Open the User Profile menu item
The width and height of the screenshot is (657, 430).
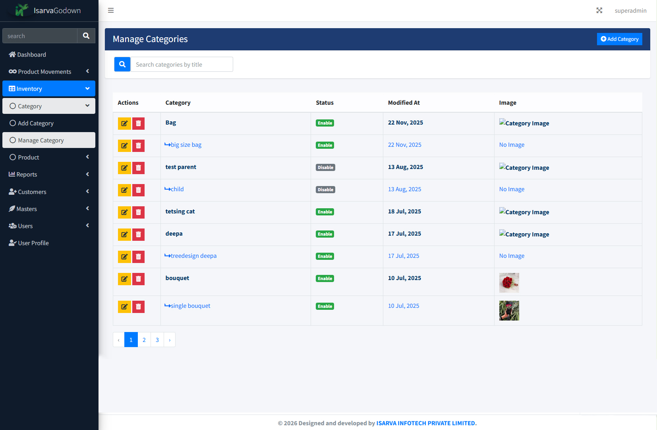49,243
